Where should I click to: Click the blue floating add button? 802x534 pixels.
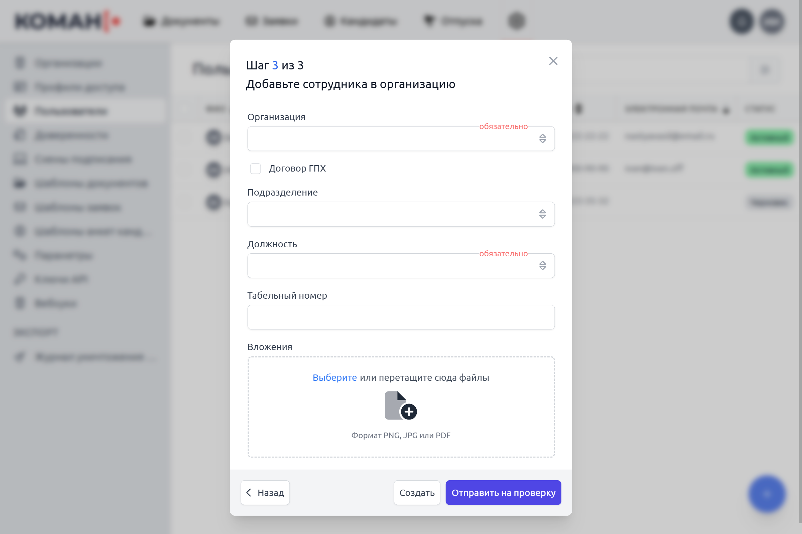767,494
